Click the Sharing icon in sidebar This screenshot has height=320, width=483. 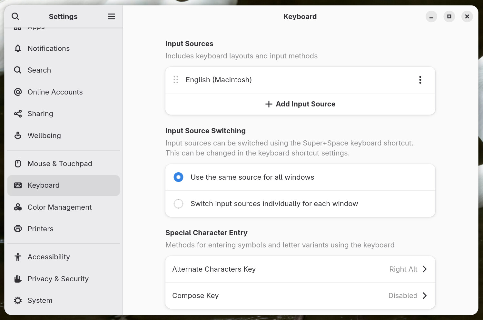(x=18, y=114)
